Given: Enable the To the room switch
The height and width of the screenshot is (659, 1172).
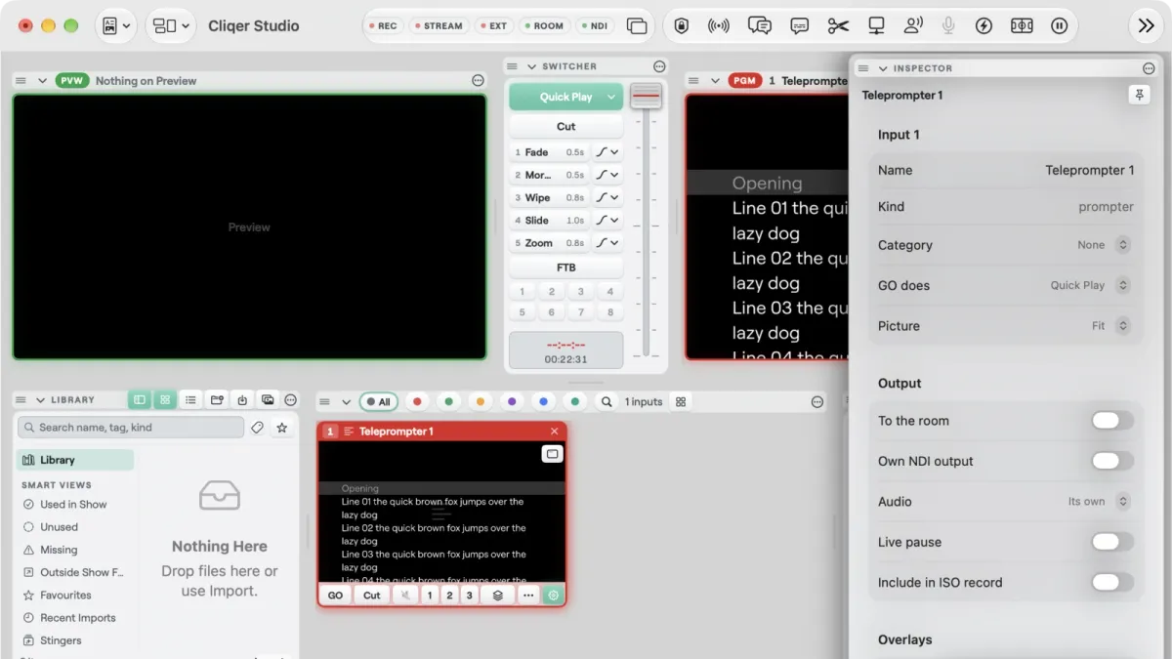Looking at the screenshot, I should pos(1112,421).
